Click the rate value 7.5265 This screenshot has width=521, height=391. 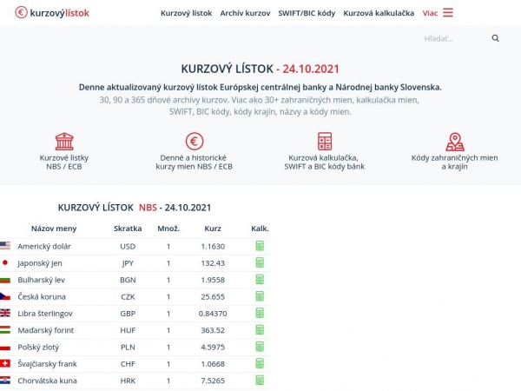click(213, 381)
